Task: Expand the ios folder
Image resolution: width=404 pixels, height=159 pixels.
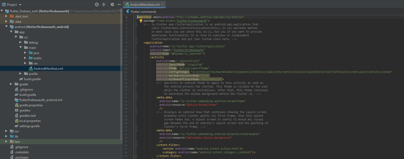Action: point(6,131)
